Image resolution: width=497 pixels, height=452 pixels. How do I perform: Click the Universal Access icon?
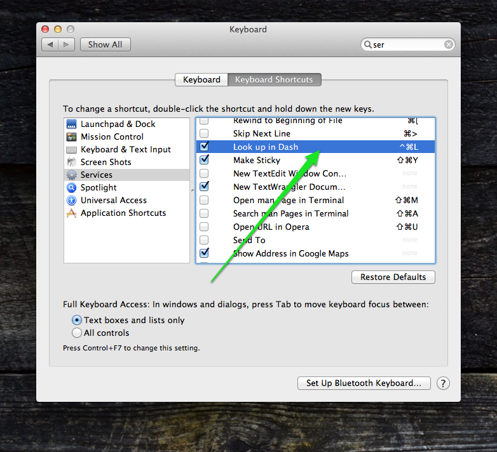71,201
